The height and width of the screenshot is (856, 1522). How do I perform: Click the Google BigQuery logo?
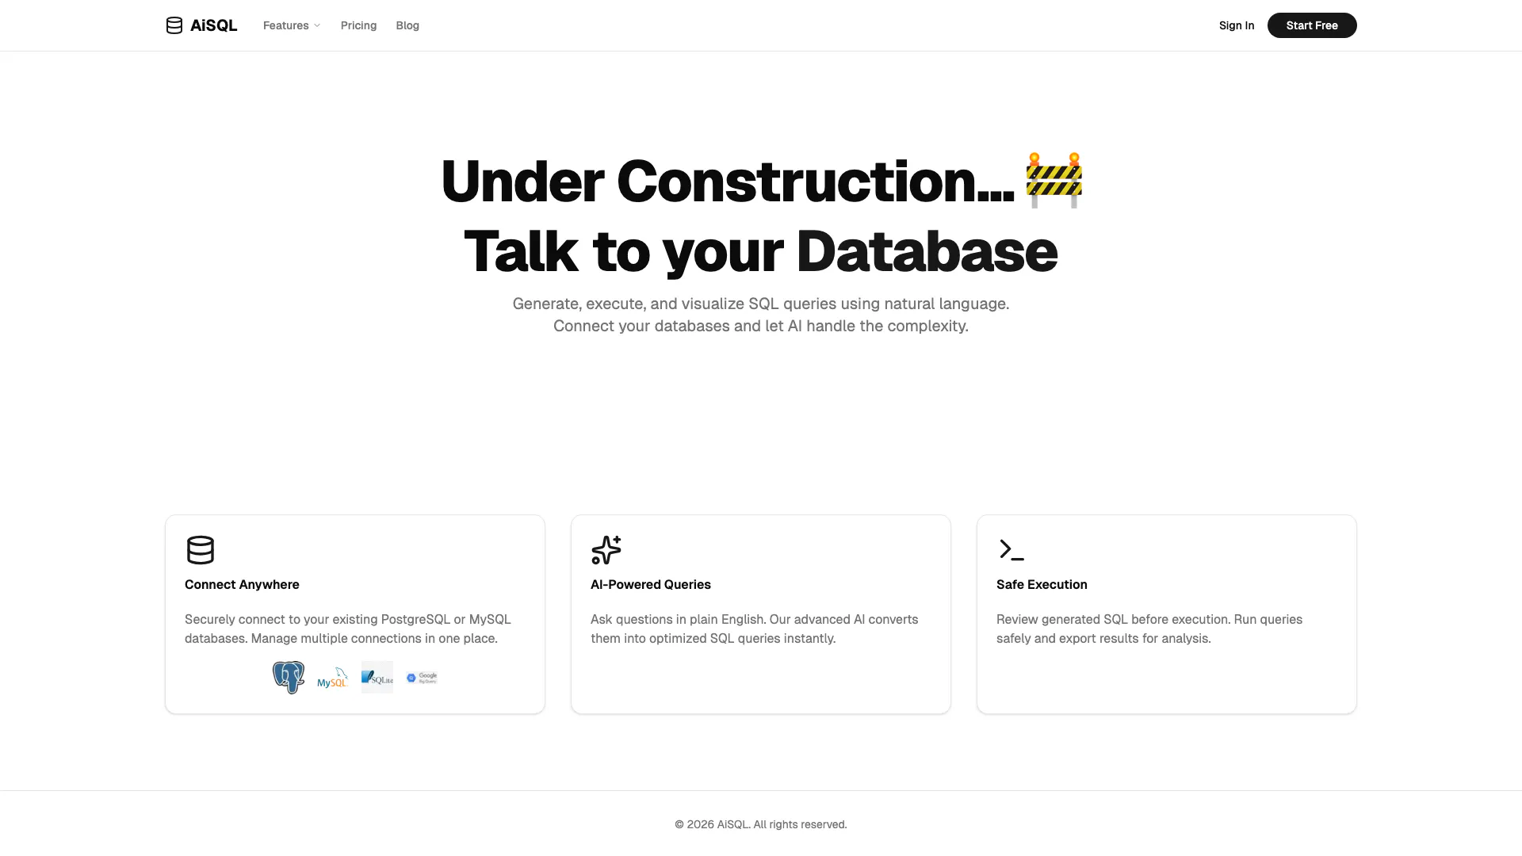pyautogui.click(x=422, y=678)
